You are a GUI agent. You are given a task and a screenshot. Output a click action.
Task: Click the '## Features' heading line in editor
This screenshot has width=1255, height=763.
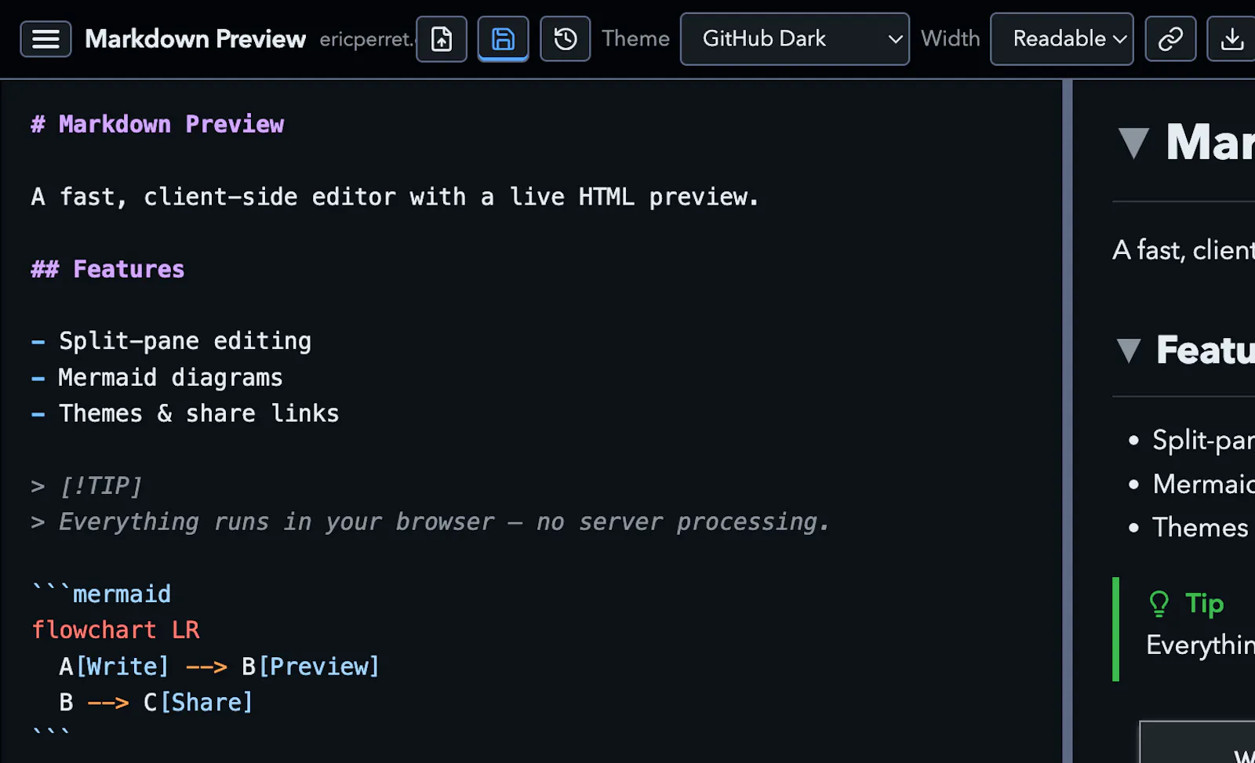click(x=107, y=269)
